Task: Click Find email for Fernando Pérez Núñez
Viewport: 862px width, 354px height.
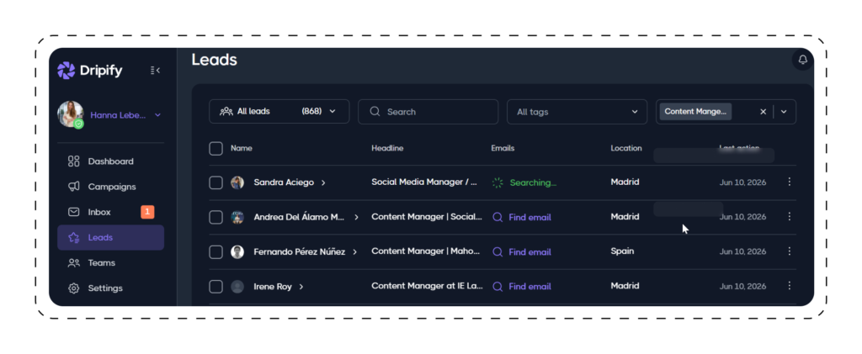Action: click(x=521, y=252)
